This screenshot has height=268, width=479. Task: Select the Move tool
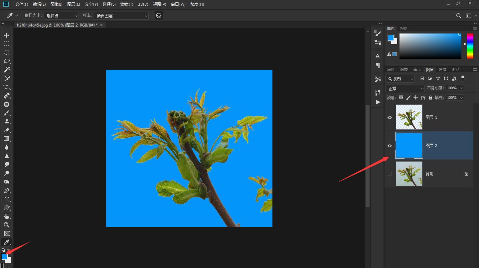pyautogui.click(x=6, y=35)
